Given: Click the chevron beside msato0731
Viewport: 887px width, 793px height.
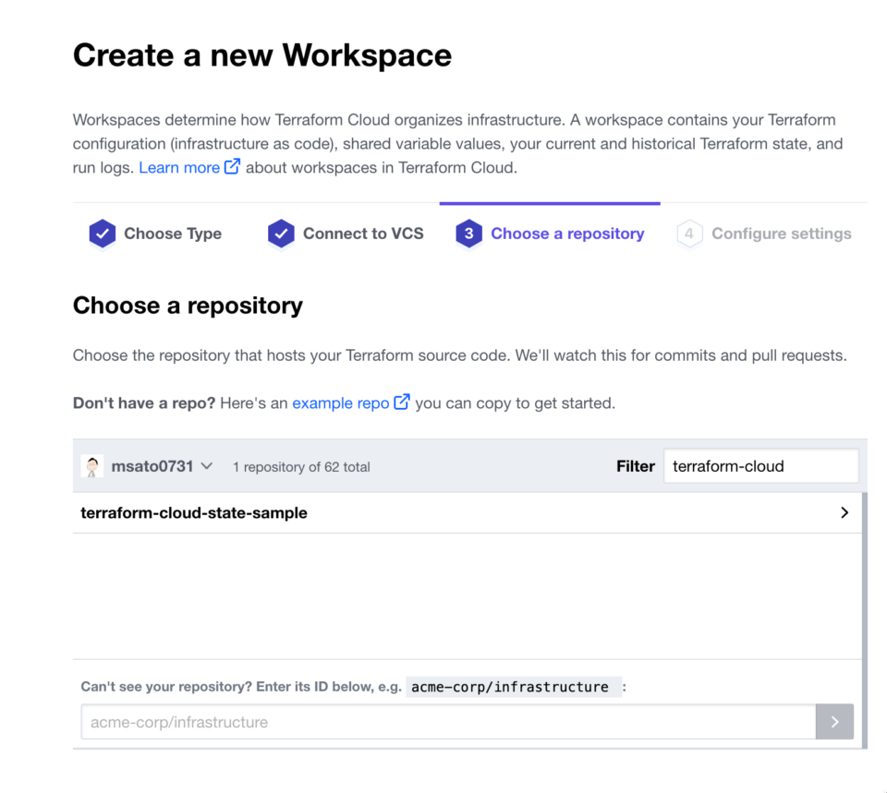Looking at the screenshot, I should pyautogui.click(x=207, y=466).
